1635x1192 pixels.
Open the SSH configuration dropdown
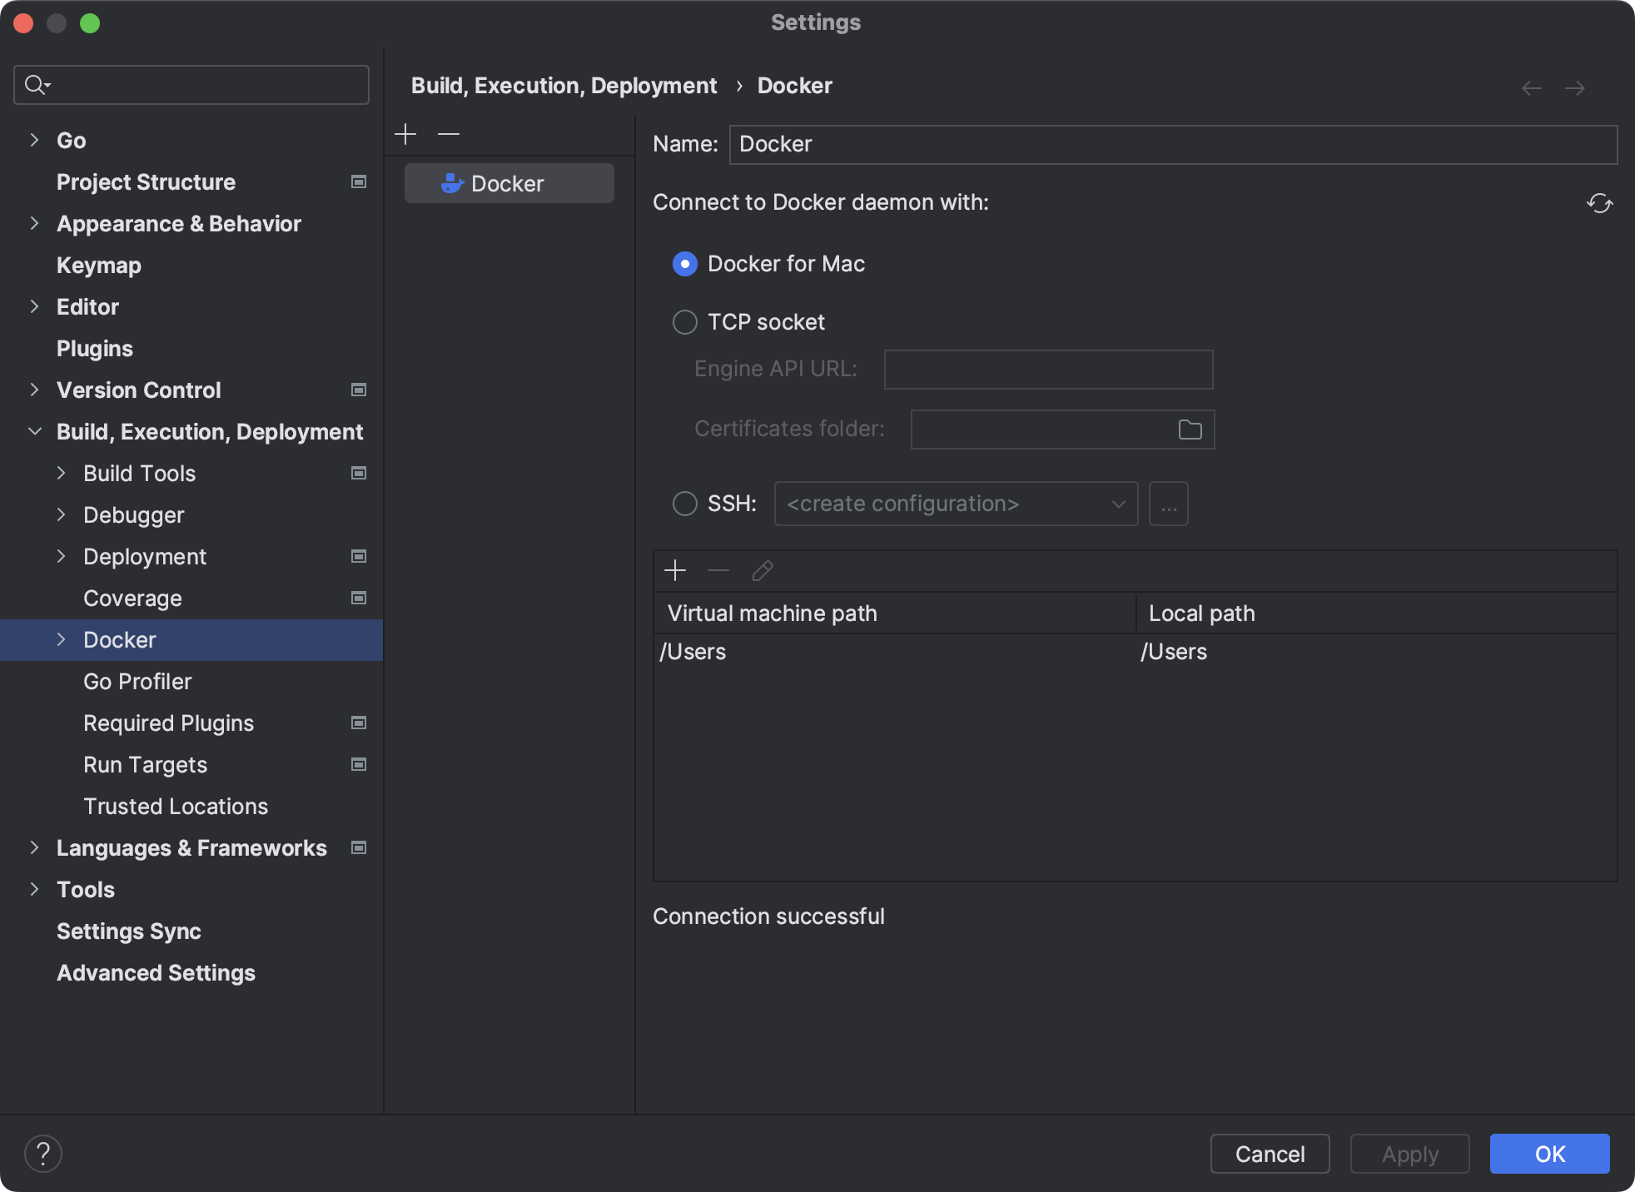pyautogui.click(x=1117, y=503)
